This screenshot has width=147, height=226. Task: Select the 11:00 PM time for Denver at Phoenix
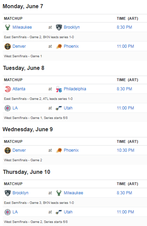[x=125, y=46]
